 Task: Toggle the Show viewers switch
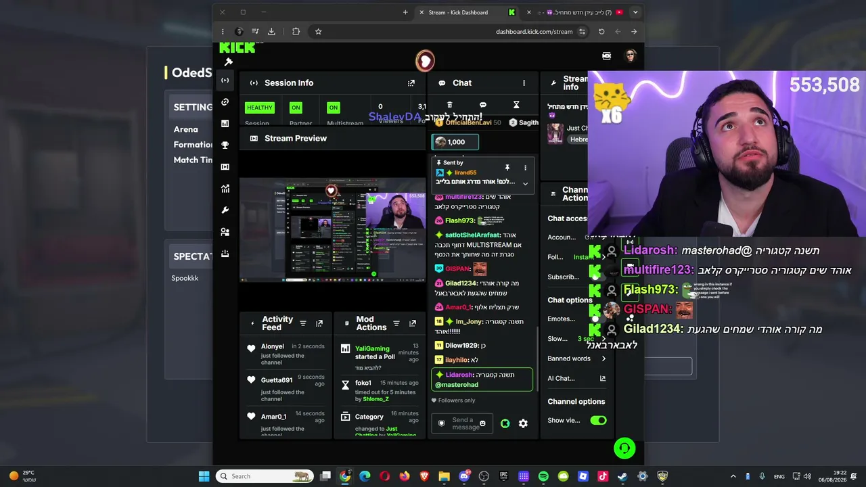(x=598, y=420)
